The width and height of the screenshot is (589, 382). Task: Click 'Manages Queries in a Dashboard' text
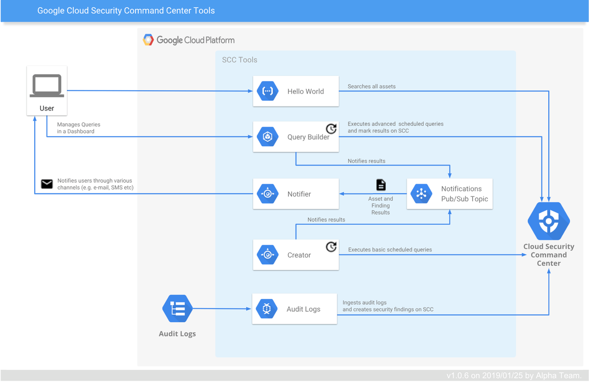(x=79, y=128)
